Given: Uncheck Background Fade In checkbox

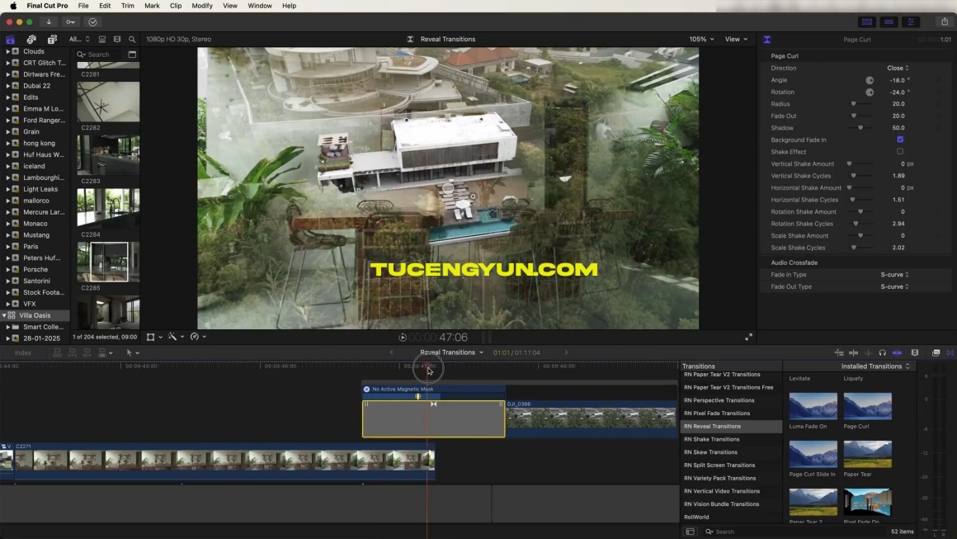Looking at the screenshot, I should [900, 139].
